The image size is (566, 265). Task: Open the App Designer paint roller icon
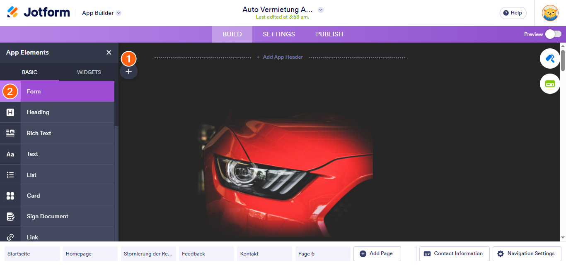coord(550,59)
